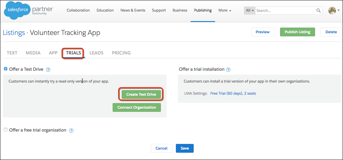The image size is (343, 160).
Task: Open help icon beside free trial organization
Action: [71, 131]
